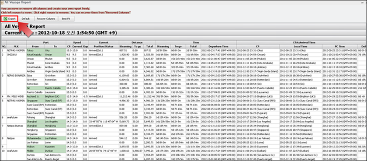
Task: Click the Tokyo departure port cell
Action: coord(35,50)
